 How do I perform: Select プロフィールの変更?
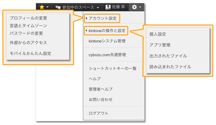point(28,18)
